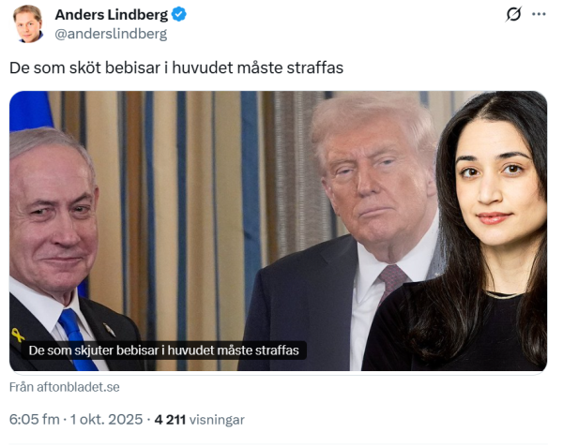Click the blue verified badge
This screenshot has height=447, width=563.
coord(178,15)
